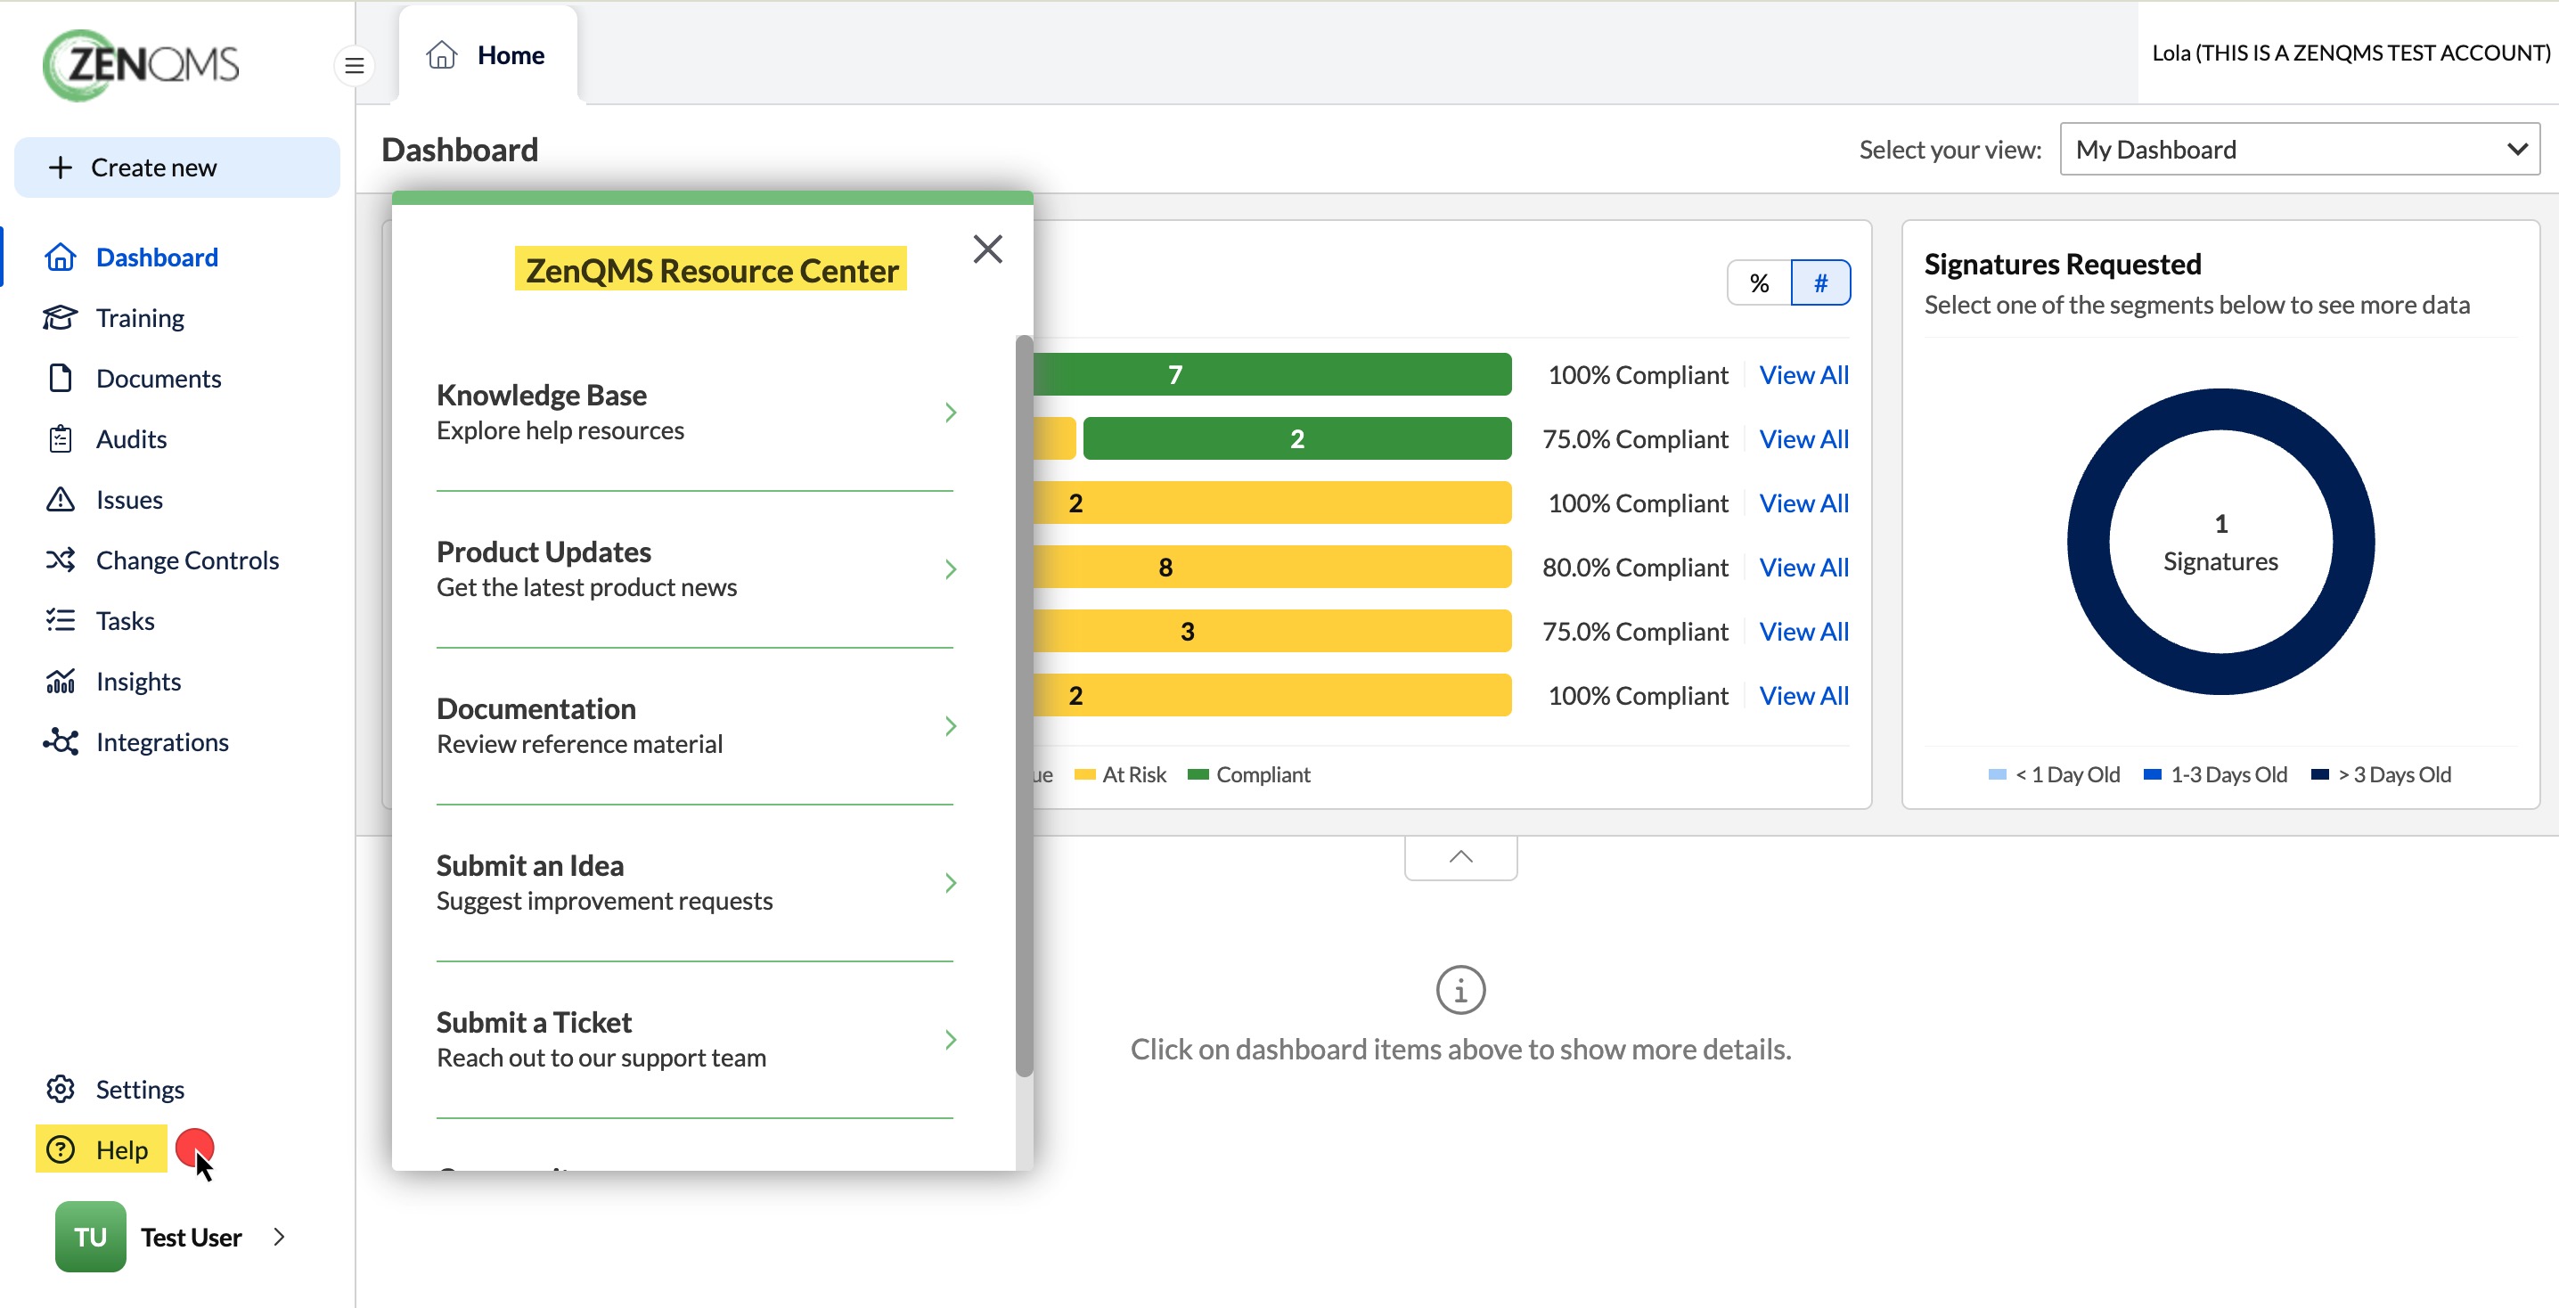Open Documents from the sidebar
The image size is (2559, 1308).
158,379
